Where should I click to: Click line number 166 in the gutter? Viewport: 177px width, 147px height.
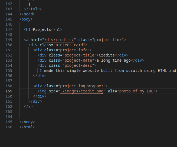point(9,127)
